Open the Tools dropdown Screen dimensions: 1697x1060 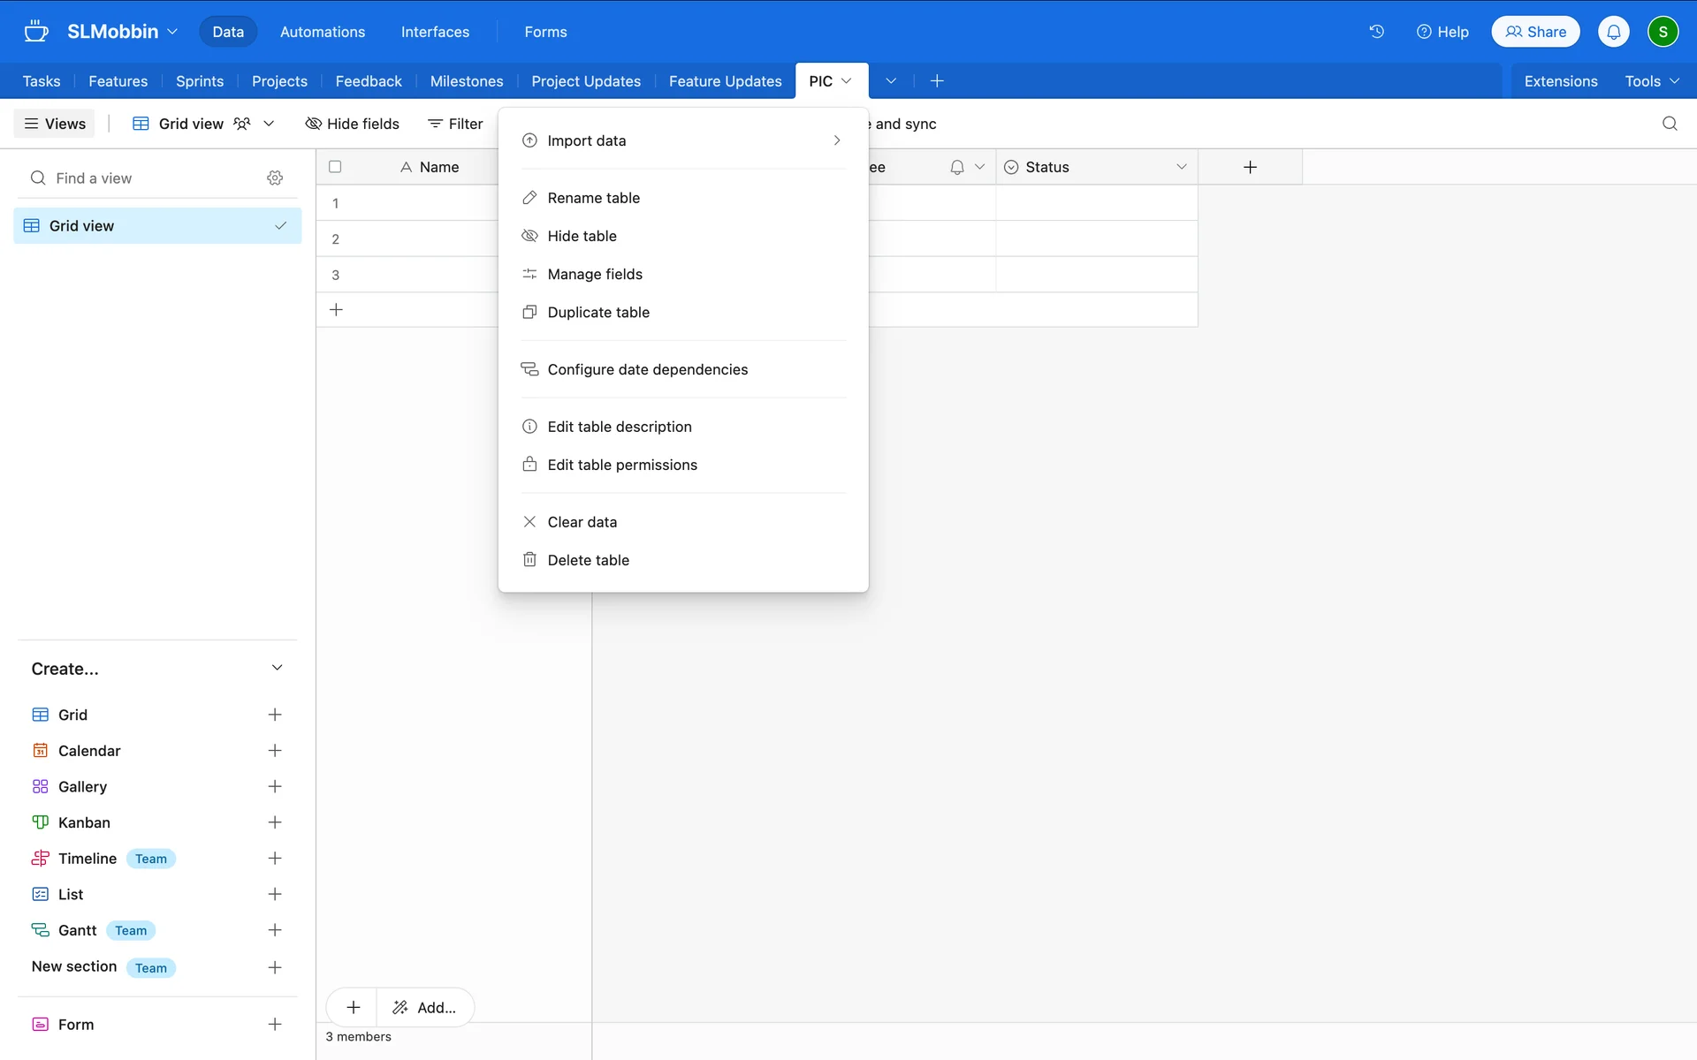(1651, 81)
